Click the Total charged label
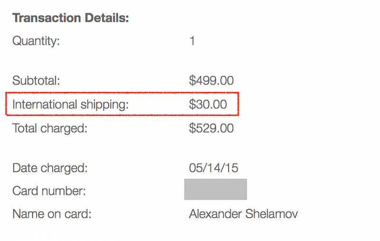This screenshot has width=380, height=241. (50, 128)
